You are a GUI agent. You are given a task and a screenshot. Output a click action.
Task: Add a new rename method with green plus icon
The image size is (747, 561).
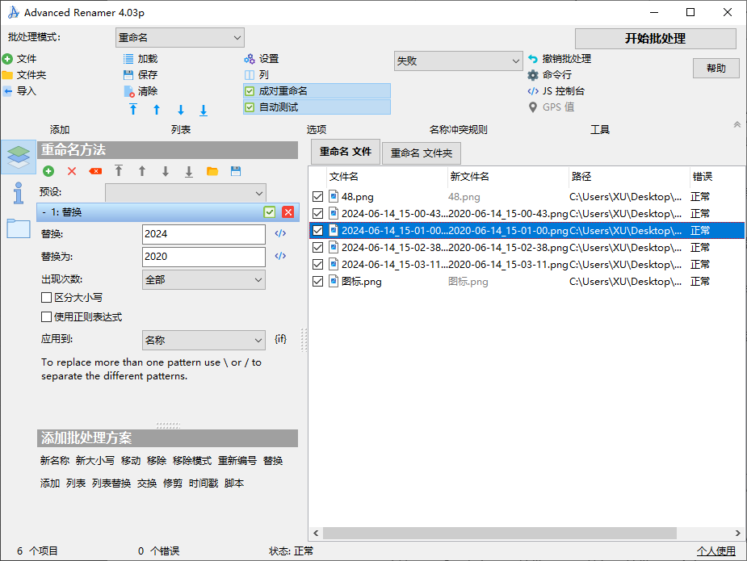tap(48, 170)
